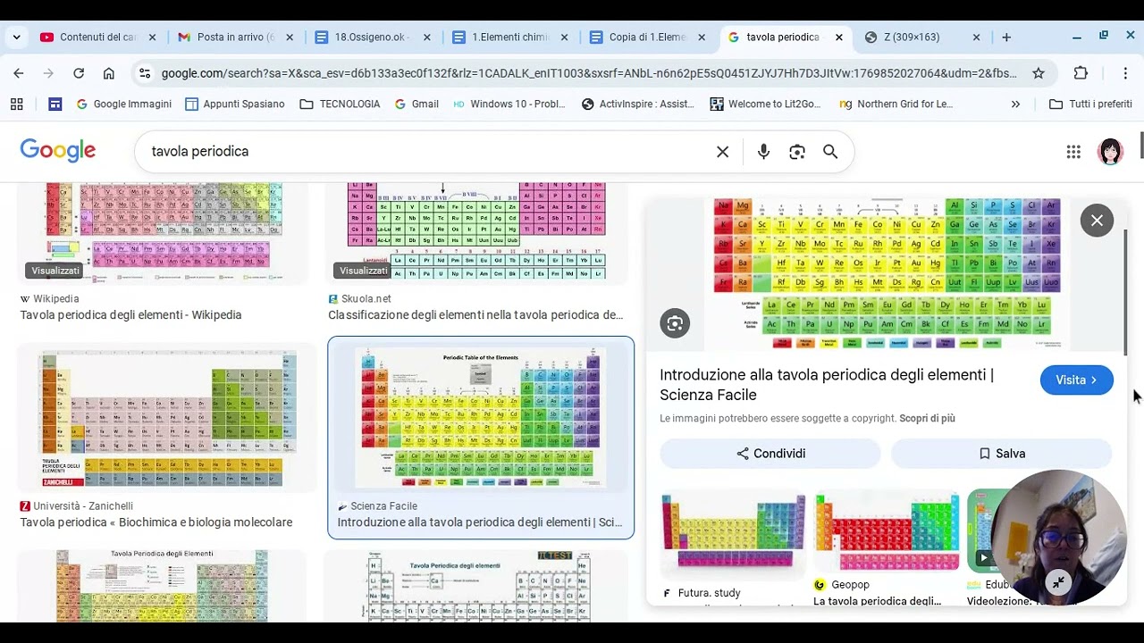Viewport: 1144px width, 643px height.
Task: Close the 18.Ossigeno.ok tab
Action: pos(426,38)
